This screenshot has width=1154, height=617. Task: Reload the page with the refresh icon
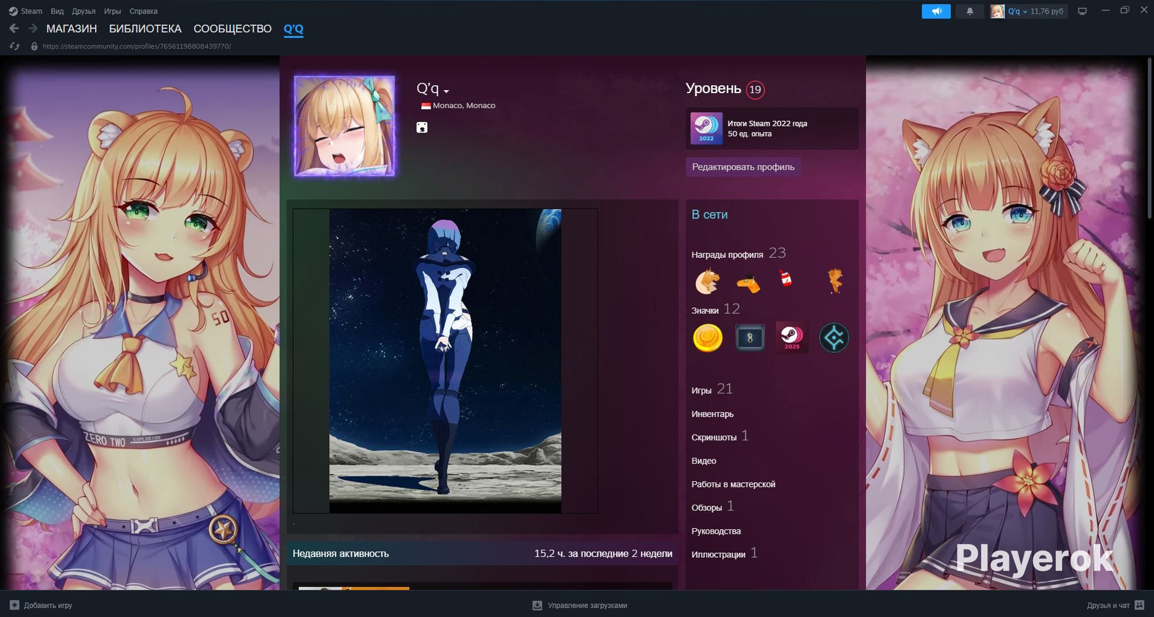coord(15,46)
